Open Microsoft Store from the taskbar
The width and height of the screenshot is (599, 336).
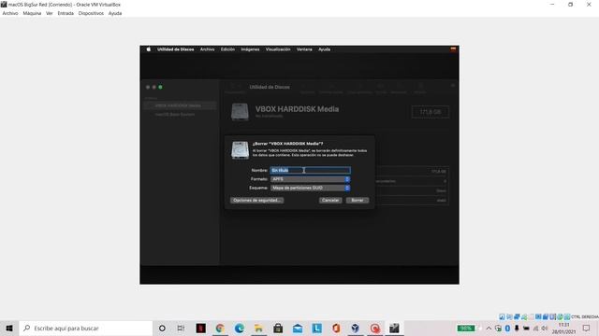coord(278,328)
